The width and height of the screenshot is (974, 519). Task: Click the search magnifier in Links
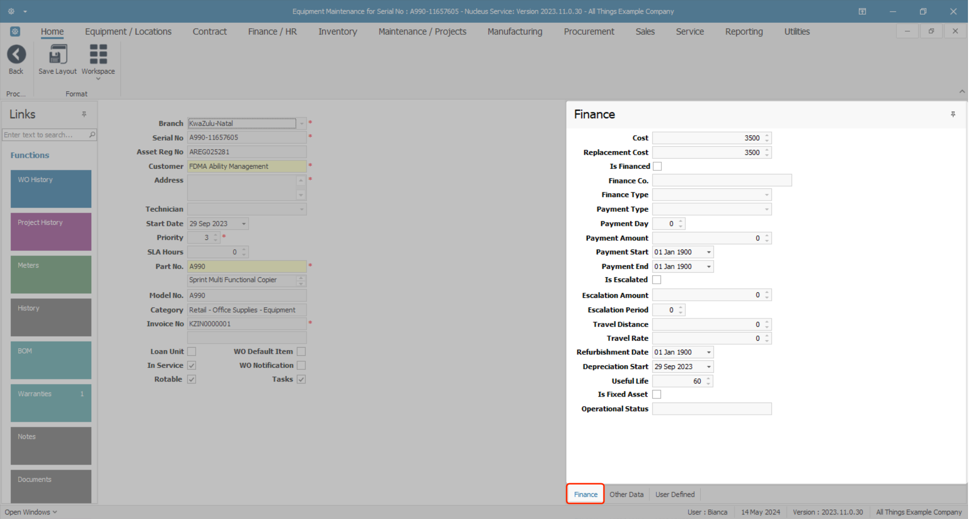point(92,135)
